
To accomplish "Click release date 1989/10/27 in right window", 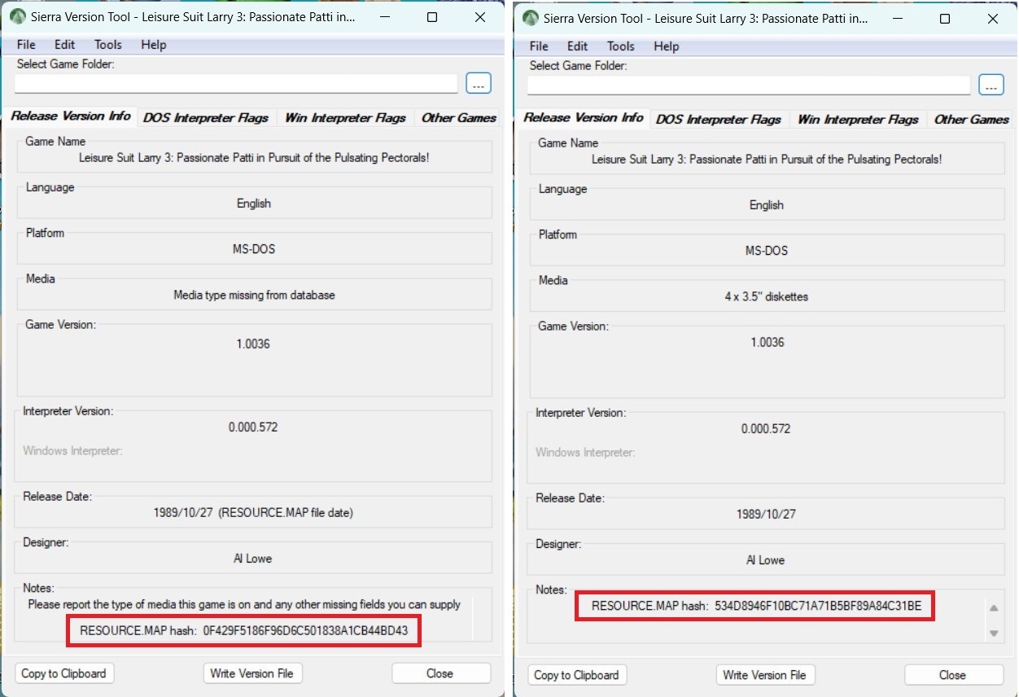I will 766,515.
